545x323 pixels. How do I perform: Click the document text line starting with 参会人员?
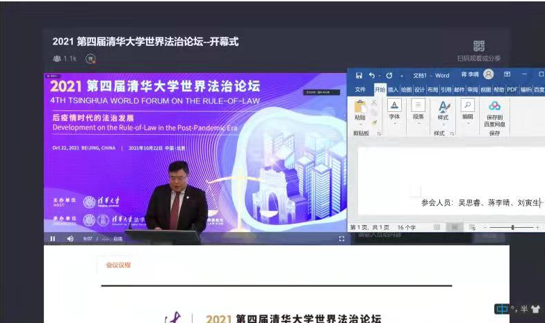coord(480,203)
